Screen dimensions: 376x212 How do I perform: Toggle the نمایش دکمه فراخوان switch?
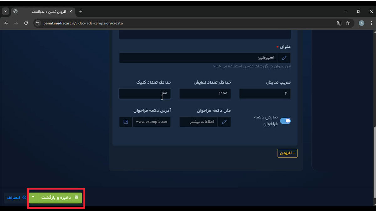click(285, 121)
